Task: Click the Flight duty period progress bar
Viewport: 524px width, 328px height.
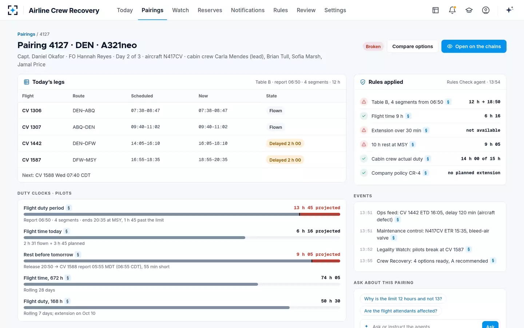Action: coord(182,214)
